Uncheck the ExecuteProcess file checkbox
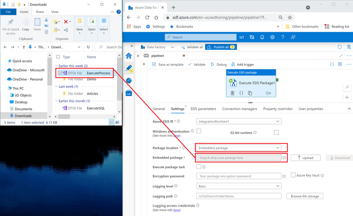The width and height of the screenshot is (353, 216). pyautogui.click(x=60, y=73)
